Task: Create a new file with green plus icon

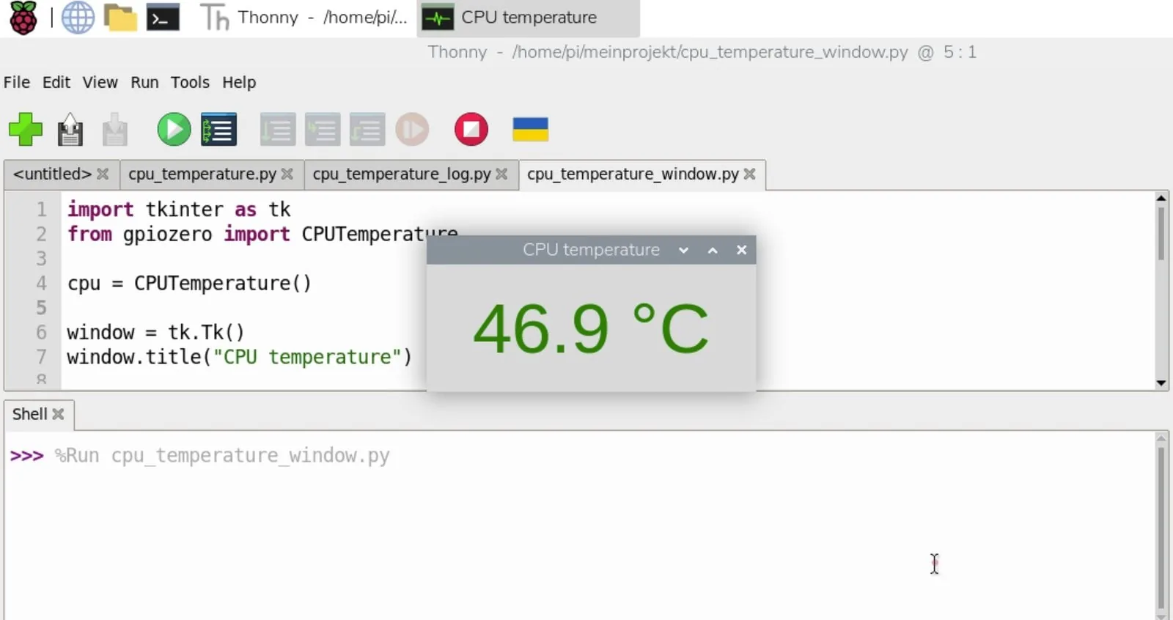Action: click(x=26, y=130)
